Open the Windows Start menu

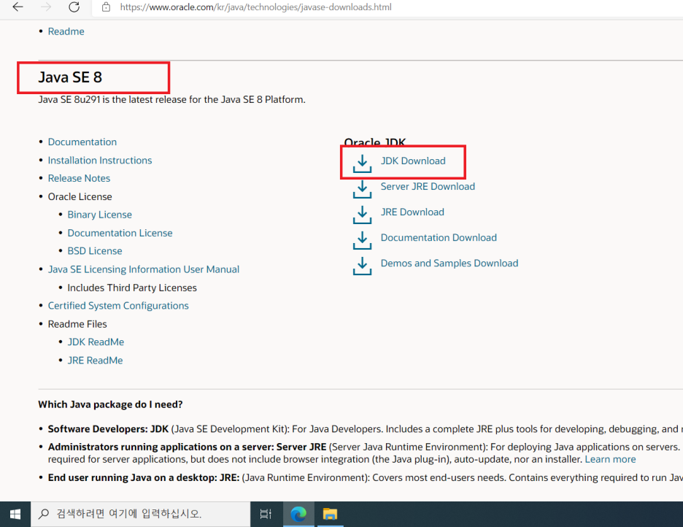[x=15, y=515]
